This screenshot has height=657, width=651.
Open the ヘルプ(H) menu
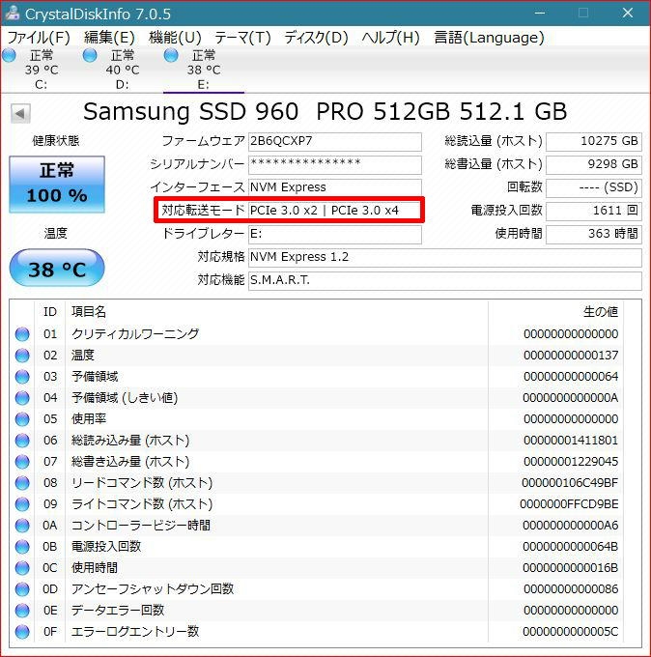click(391, 38)
